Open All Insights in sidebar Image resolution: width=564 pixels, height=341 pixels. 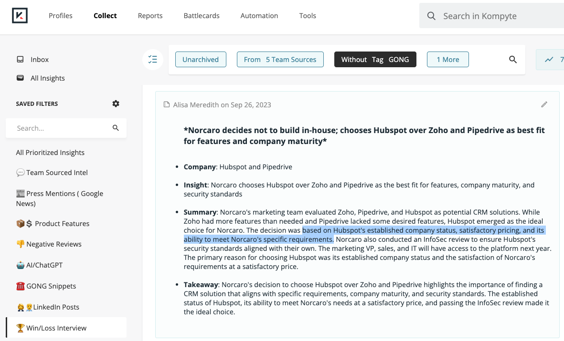[47, 78]
